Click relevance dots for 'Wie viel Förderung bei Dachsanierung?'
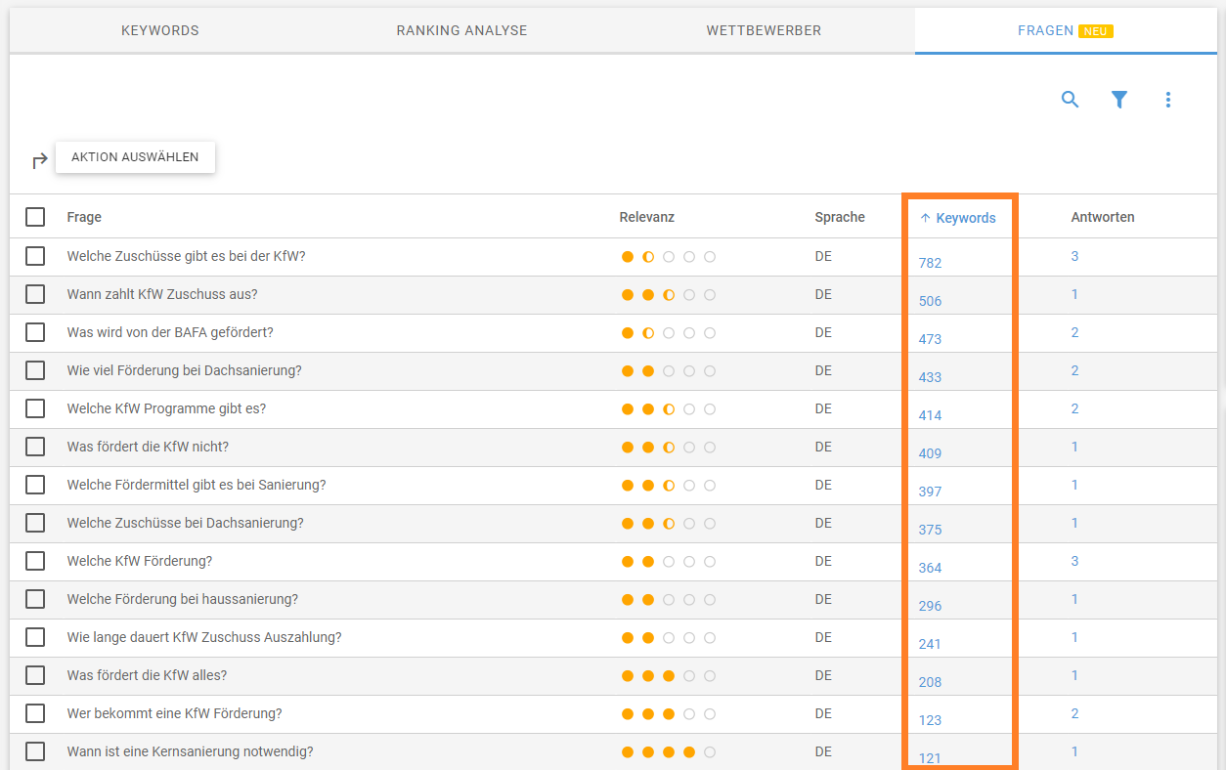This screenshot has width=1226, height=770. click(669, 370)
